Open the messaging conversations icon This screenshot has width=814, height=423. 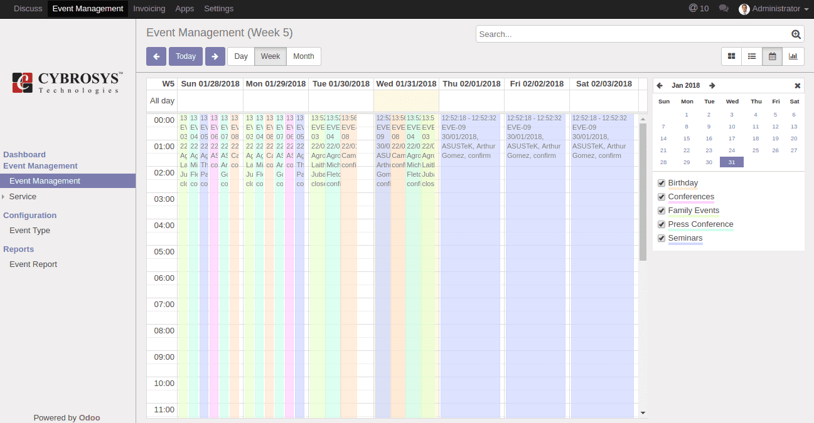point(723,8)
